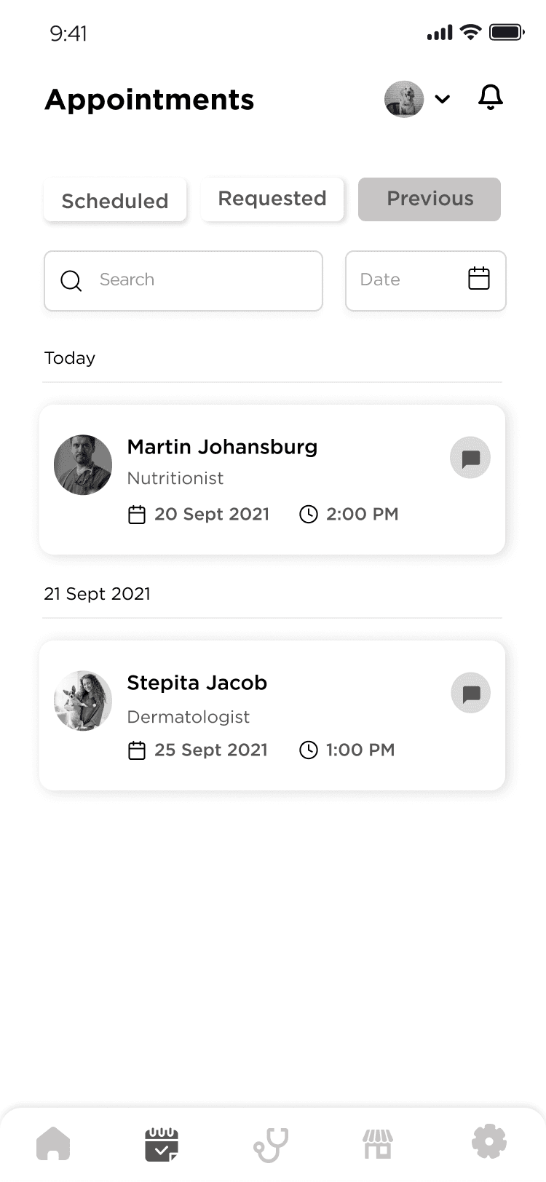Tap the magnifying glass search icon
Screen dimensions: 546x1182
pyautogui.click(x=71, y=280)
